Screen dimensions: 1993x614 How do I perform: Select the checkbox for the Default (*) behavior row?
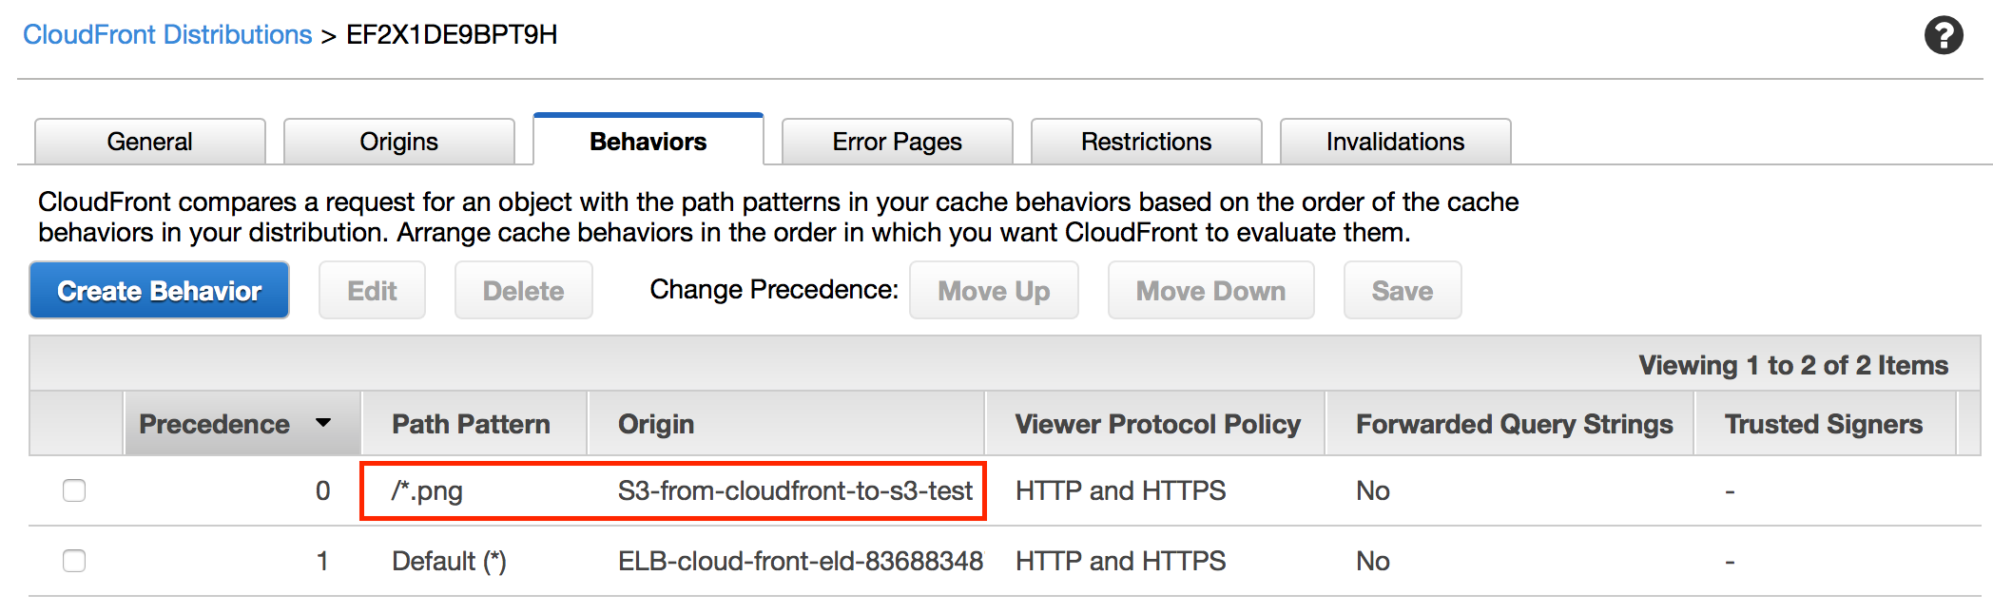(74, 561)
